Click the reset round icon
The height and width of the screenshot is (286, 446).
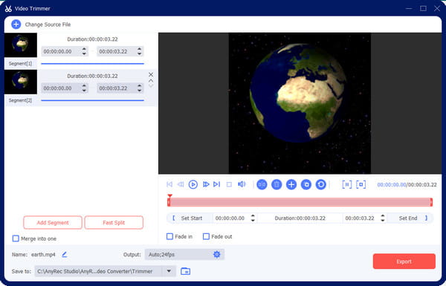[321, 184]
